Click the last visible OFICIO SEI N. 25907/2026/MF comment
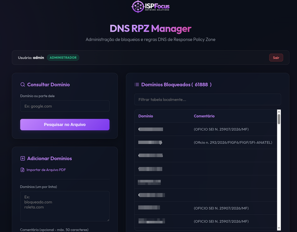The height and width of the screenshot is (232, 297). point(221,222)
